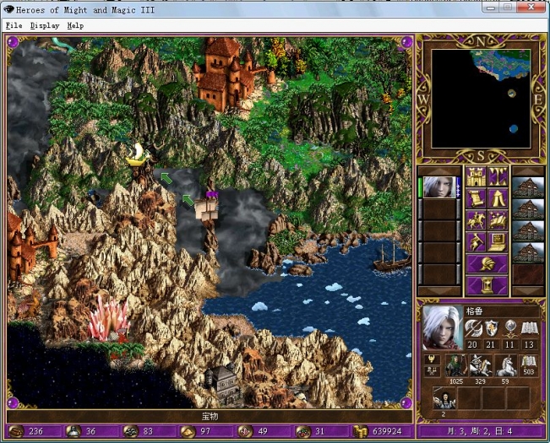Click the Move Hero horseman button
Viewport: 550px width, 443px height.
pyautogui.click(x=476, y=220)
